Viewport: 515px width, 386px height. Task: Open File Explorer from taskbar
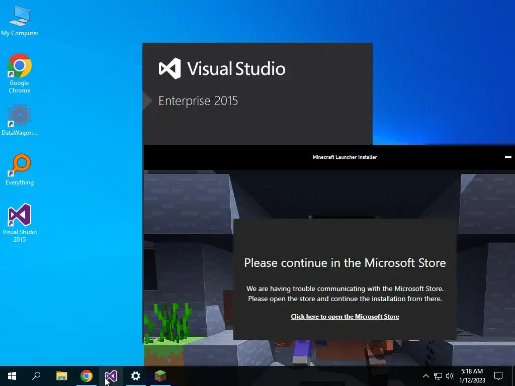coord(61,376)
